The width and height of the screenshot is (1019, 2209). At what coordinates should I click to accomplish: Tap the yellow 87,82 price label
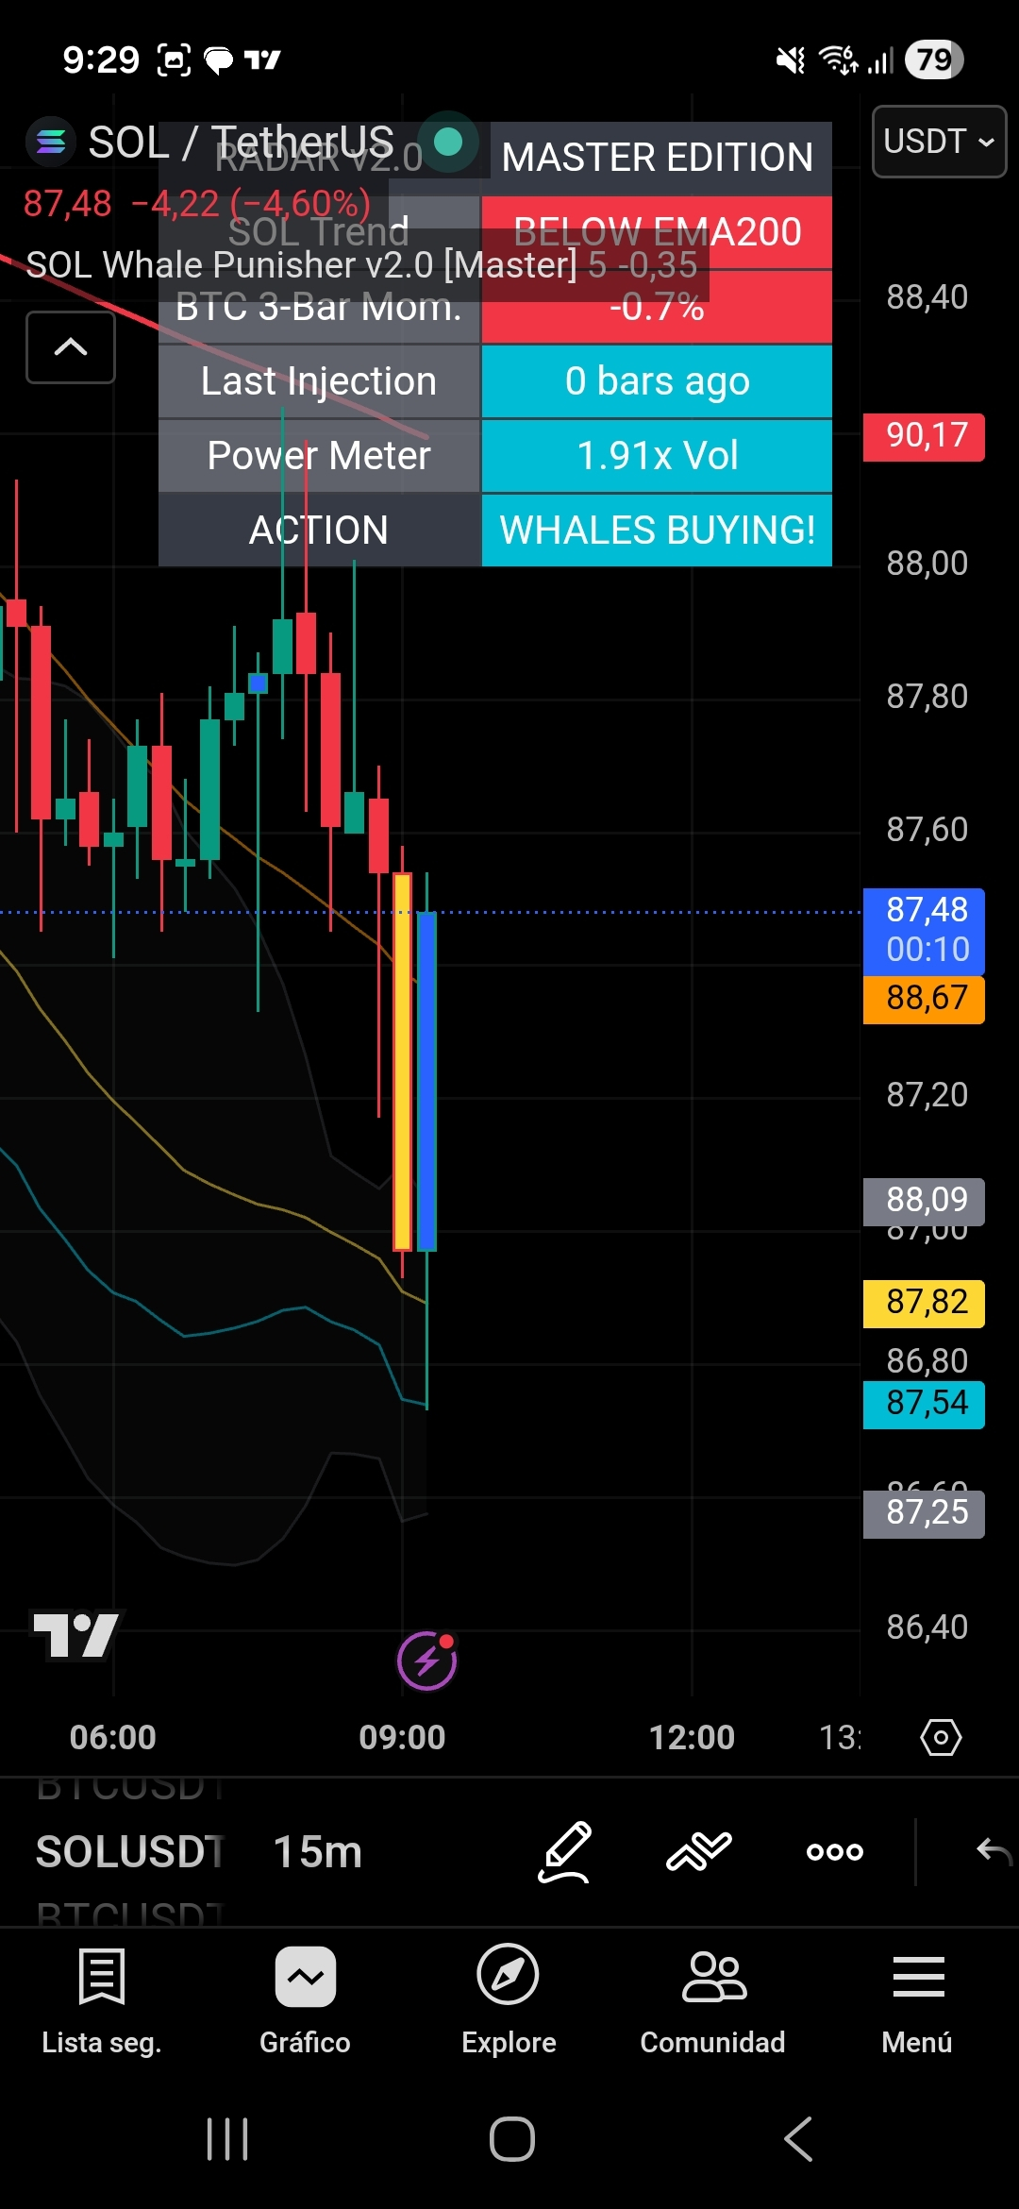click(x=925, y=1303)
